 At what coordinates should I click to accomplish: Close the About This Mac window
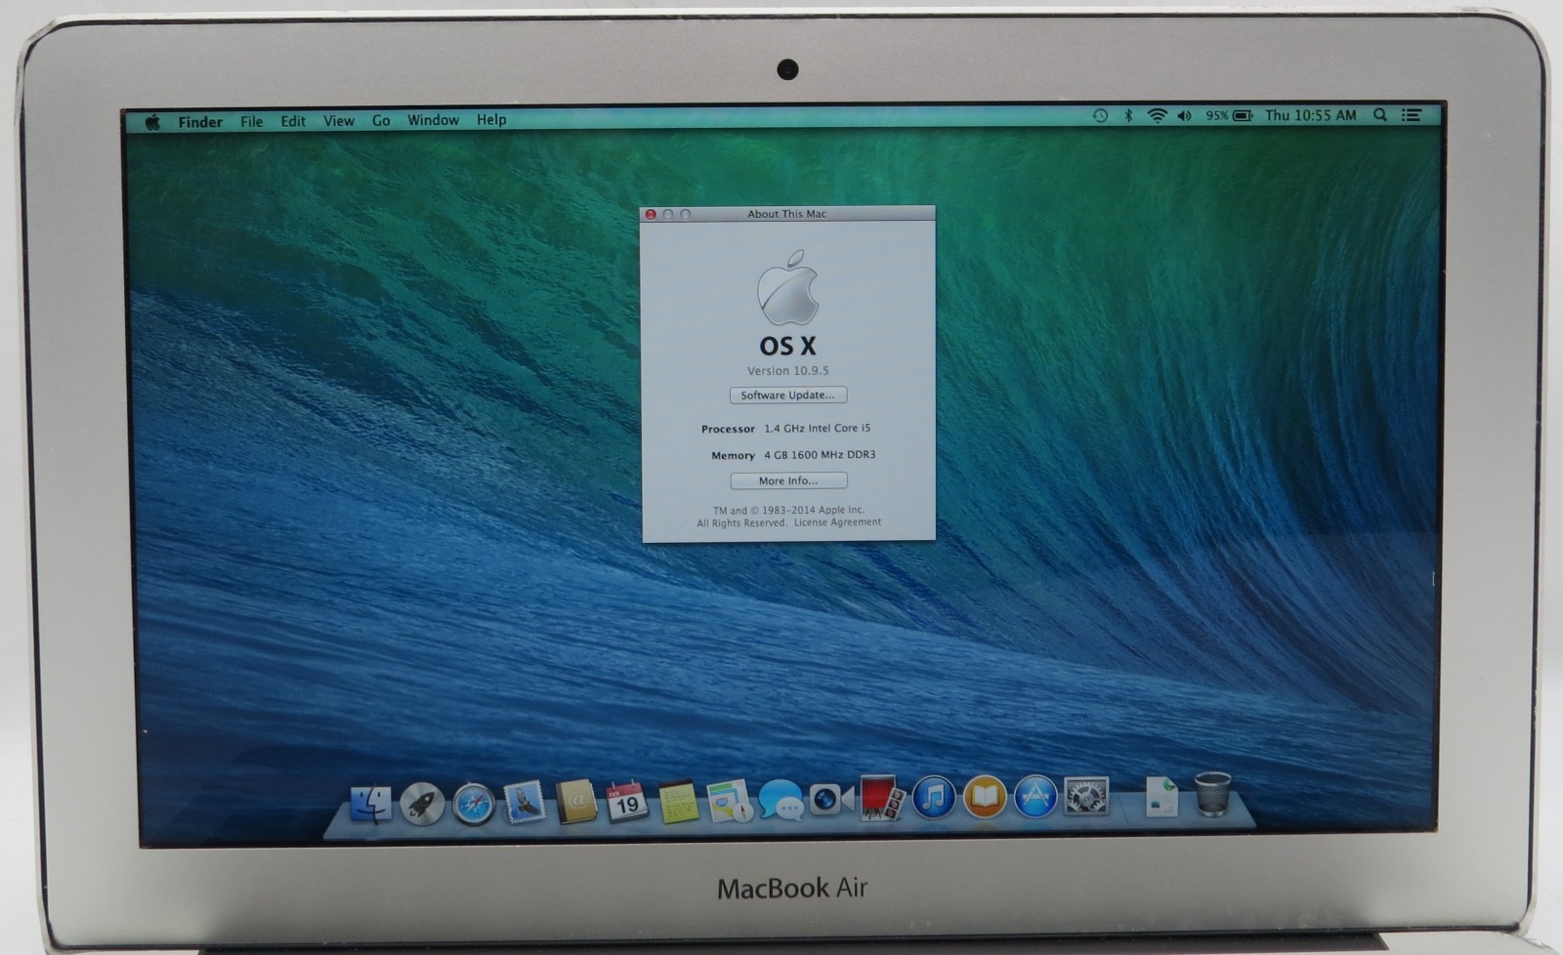[x=651, y=215]
